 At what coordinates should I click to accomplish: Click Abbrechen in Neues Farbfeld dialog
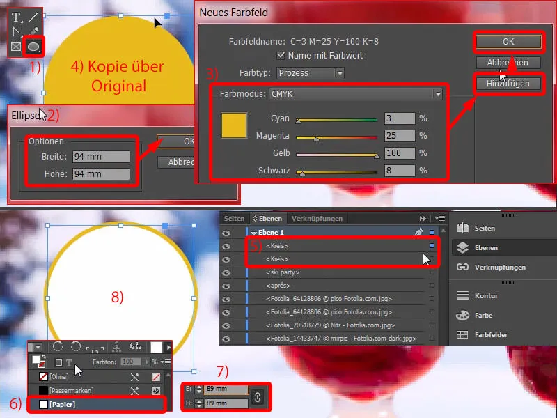508,63
